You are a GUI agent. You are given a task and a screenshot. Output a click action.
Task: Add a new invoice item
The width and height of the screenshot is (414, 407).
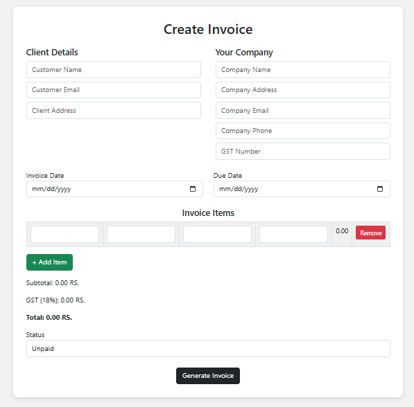[x=49, y=262]
